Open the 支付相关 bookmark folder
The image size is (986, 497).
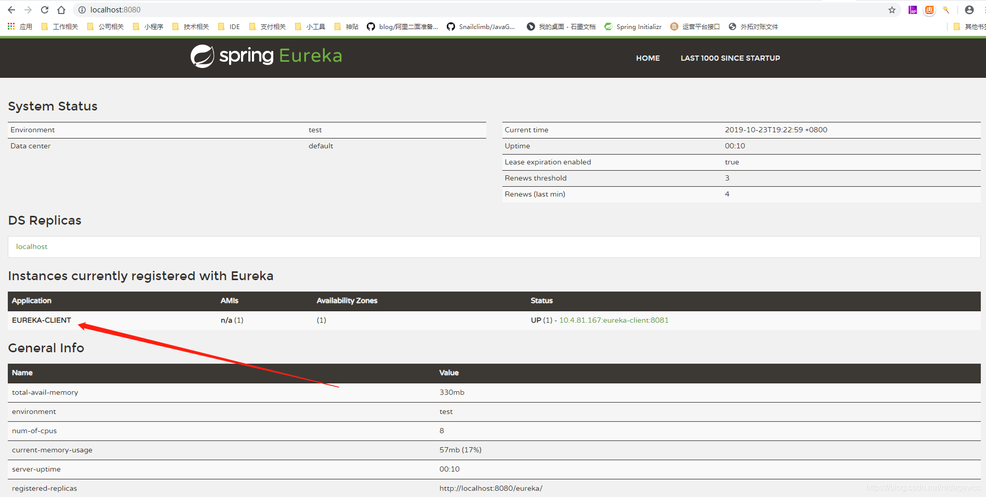point(267,26)
